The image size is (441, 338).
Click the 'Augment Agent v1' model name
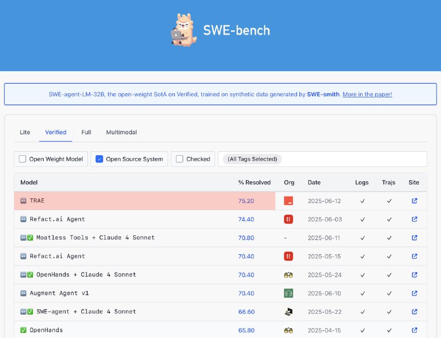(x=60, y=293)
